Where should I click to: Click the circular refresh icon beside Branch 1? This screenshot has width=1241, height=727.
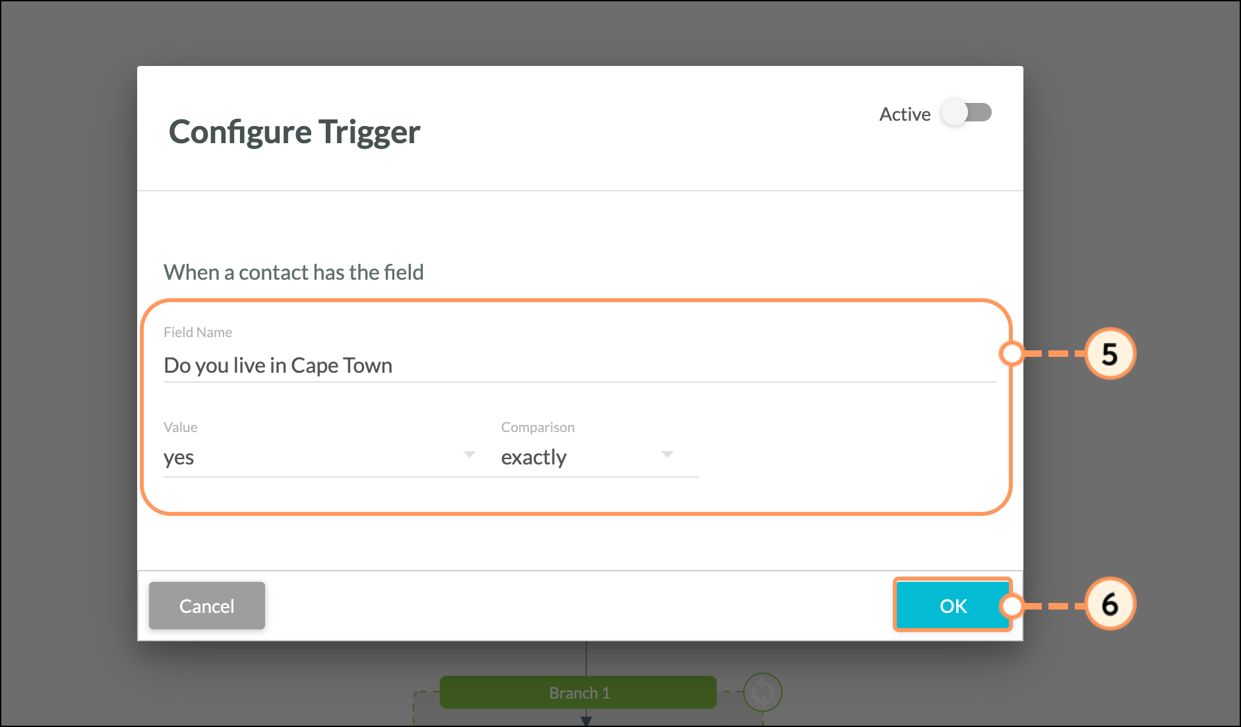(763, 692)
